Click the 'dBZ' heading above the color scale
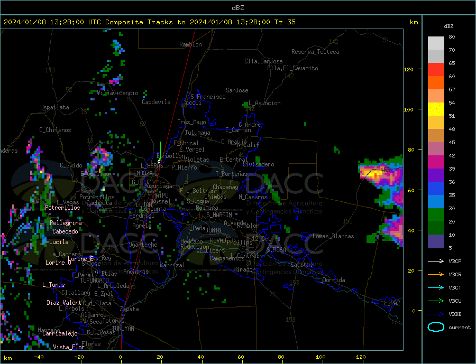The image size is (476, 364). (448, 26)
